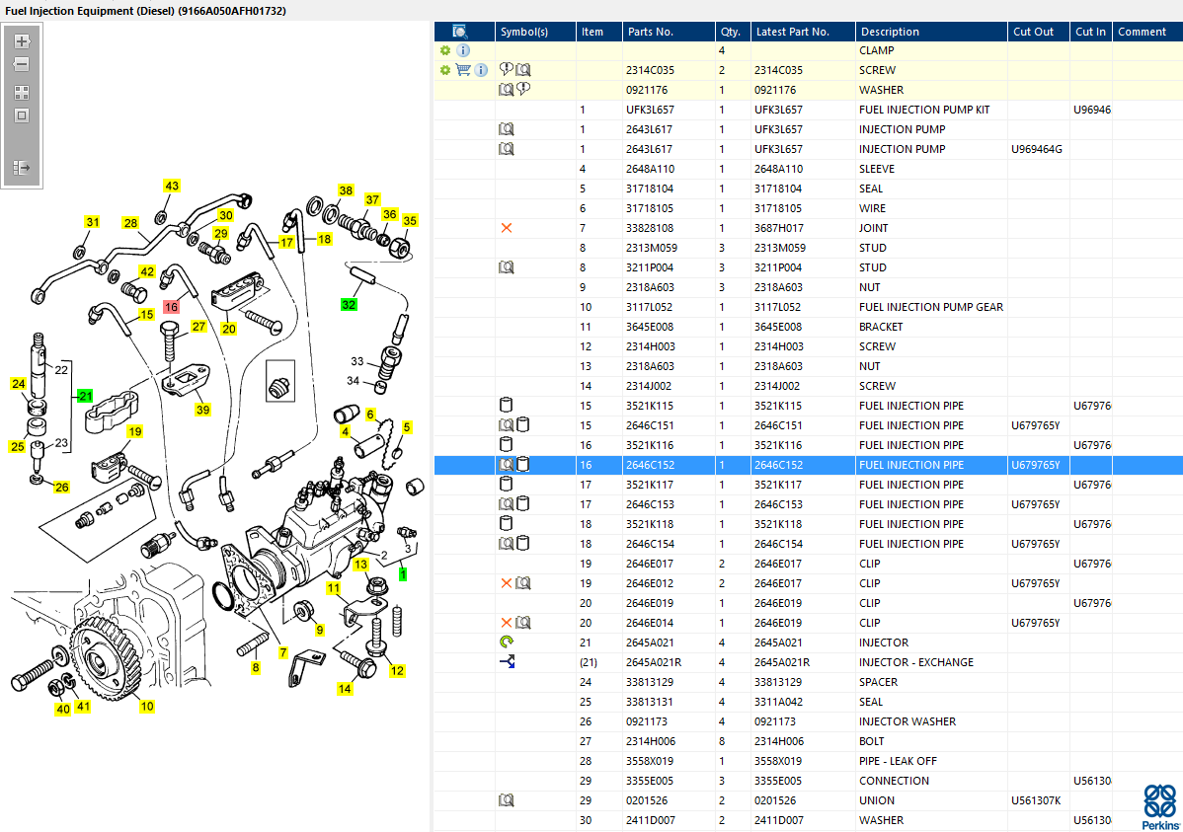Select the FUEL INJECTION PUMP GEAR row

pos(930,307)
